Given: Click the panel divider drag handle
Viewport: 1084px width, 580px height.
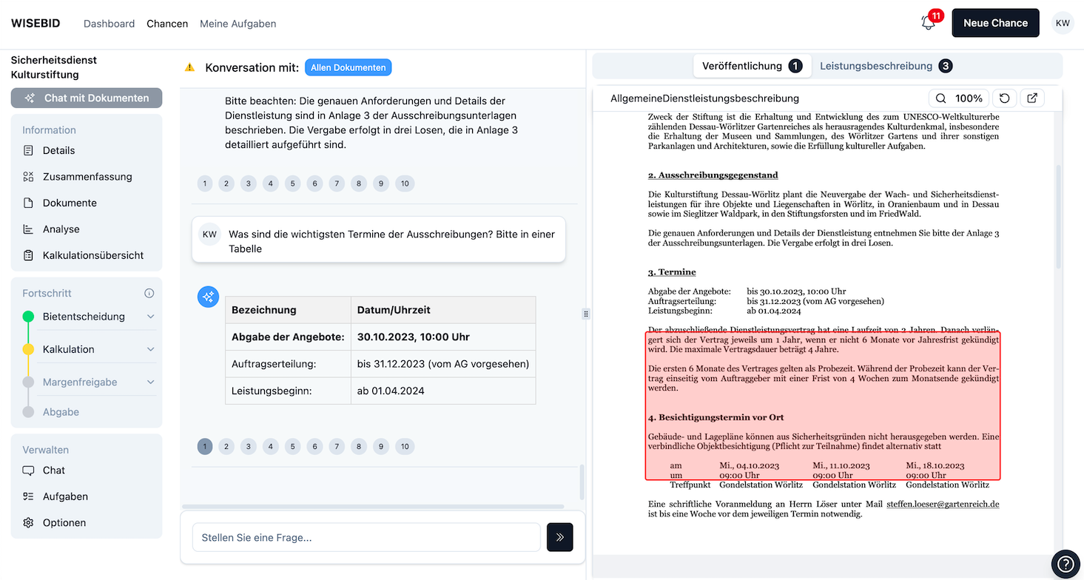Looking at the screenshot, I should (x=586, y=314).
